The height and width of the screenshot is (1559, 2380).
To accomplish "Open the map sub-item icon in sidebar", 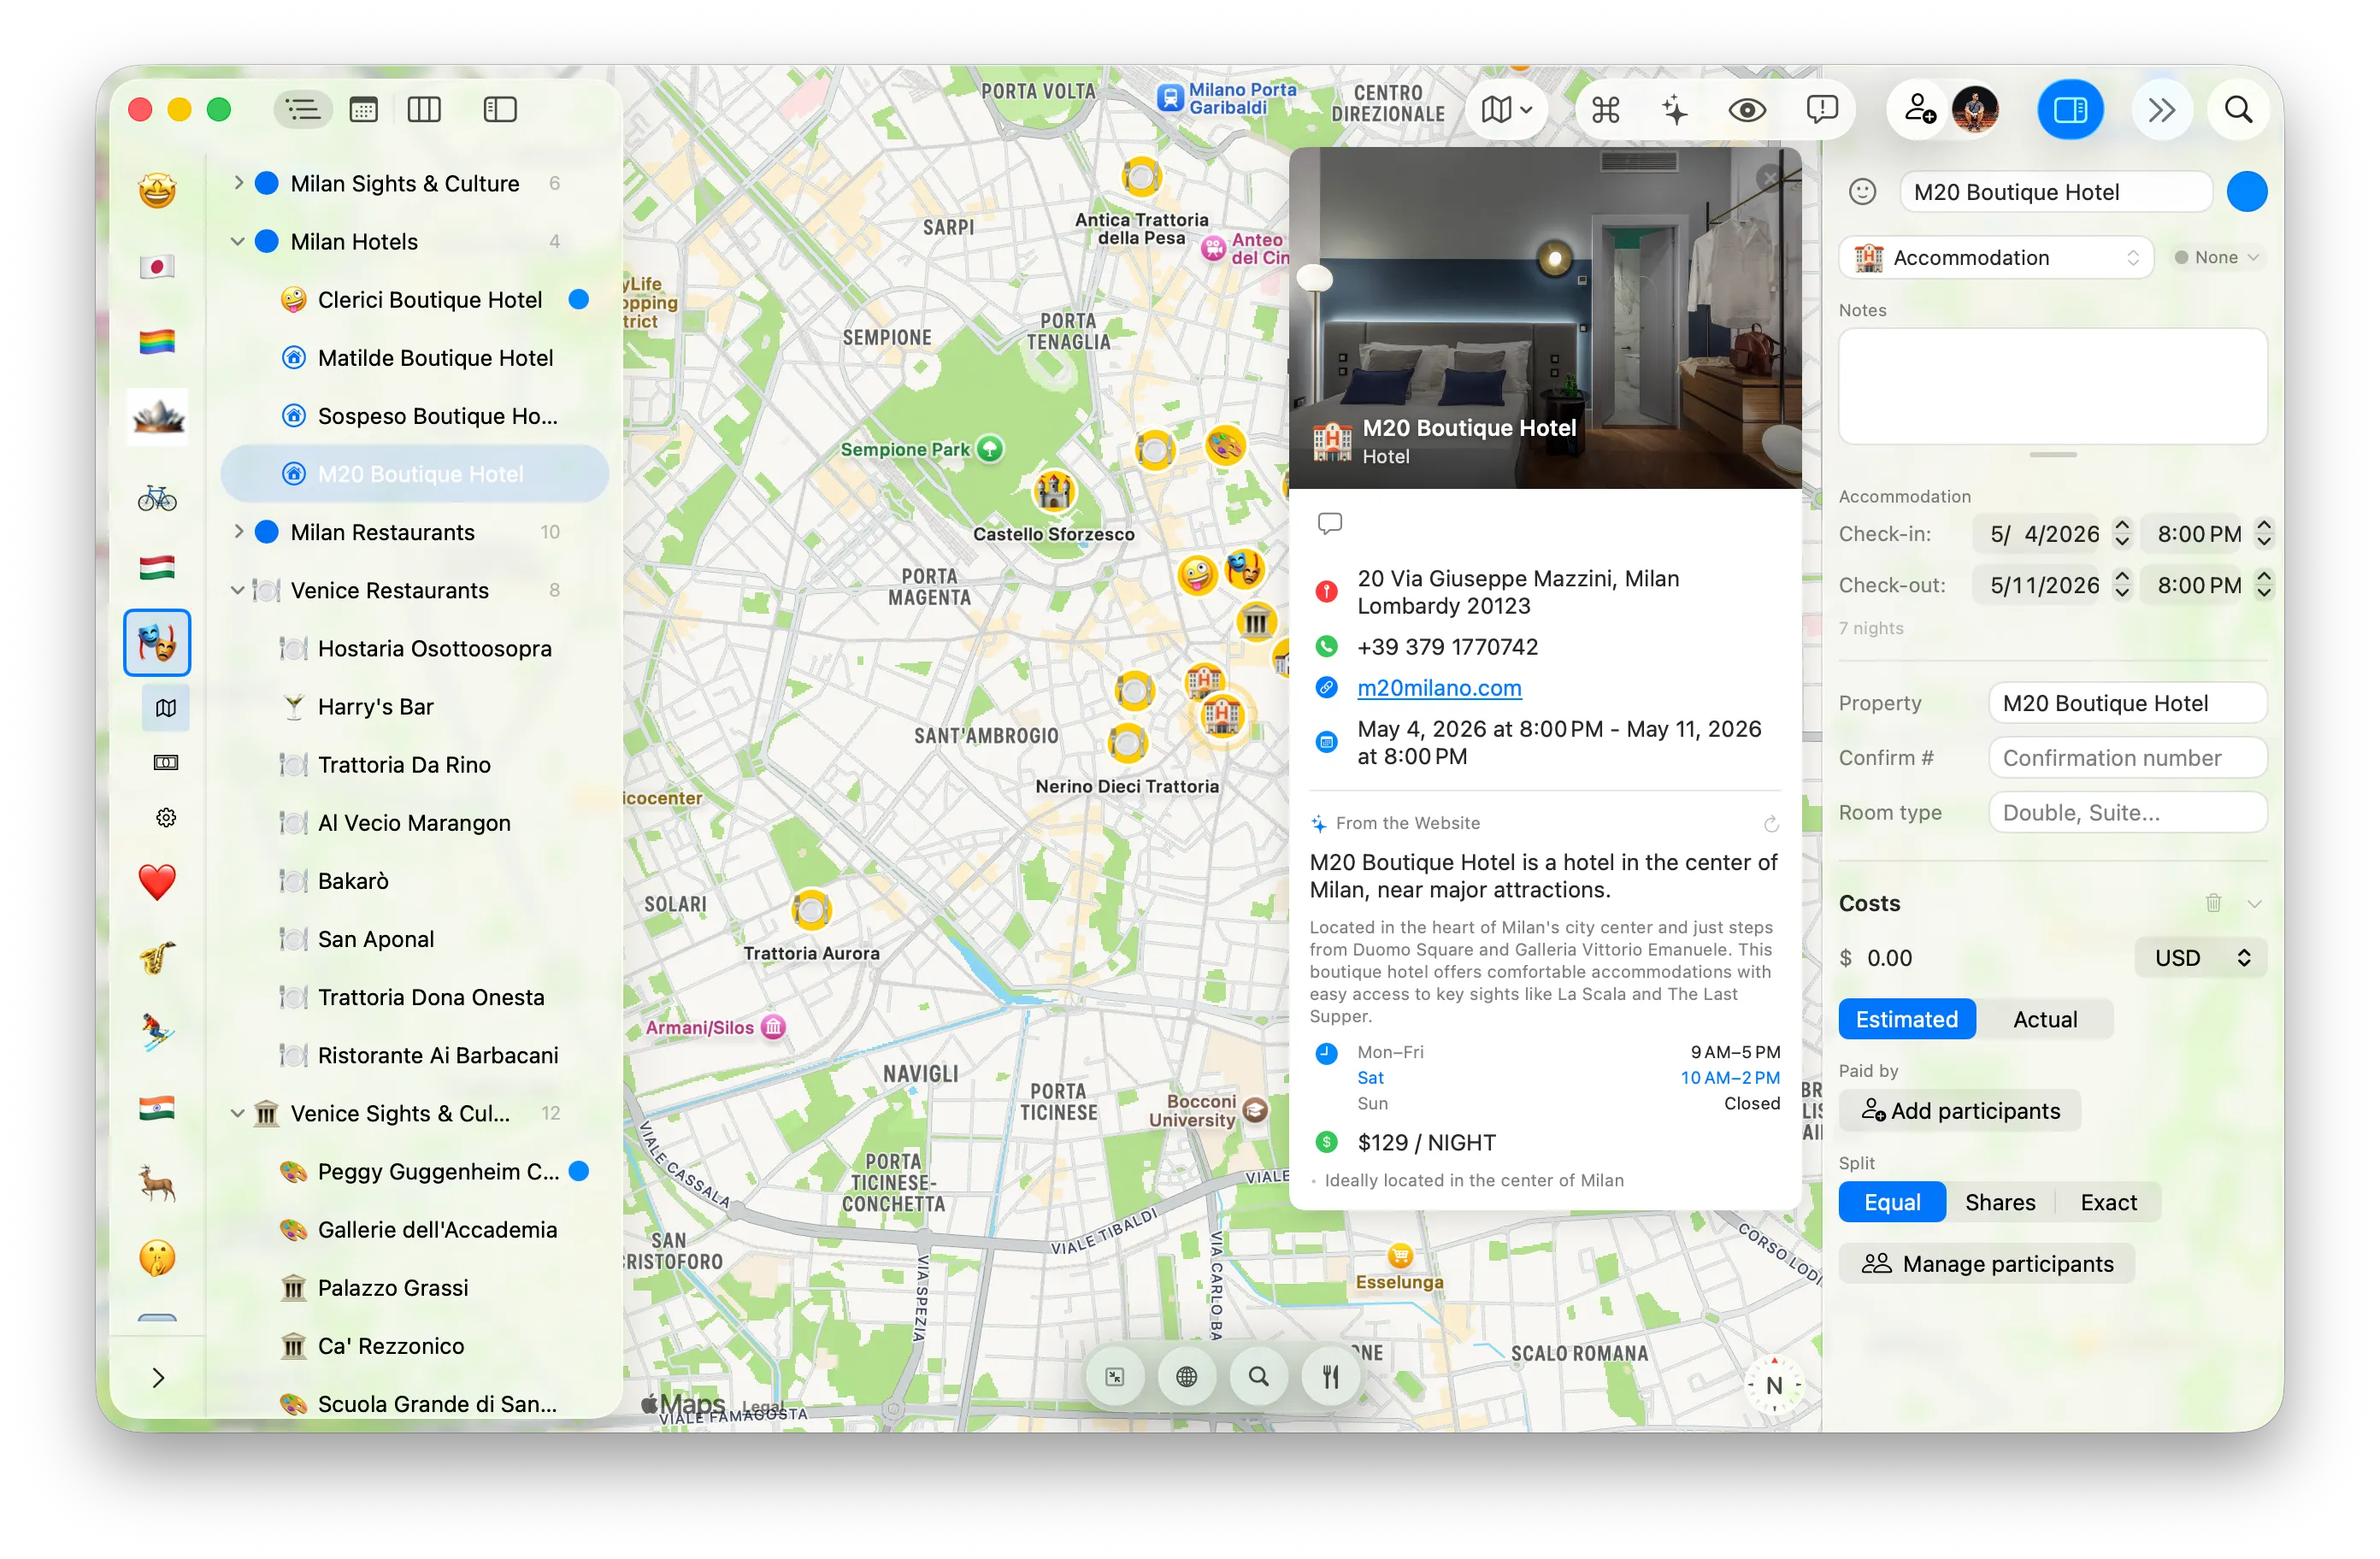I will pyautogui.click(x=166, y=708).
